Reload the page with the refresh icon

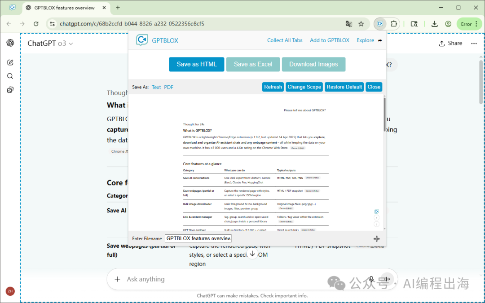pyautogui.click(x=36, y=24)
